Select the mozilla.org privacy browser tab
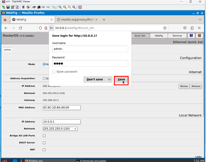Viewport: 206px width, 162px height. coord(76,20)
